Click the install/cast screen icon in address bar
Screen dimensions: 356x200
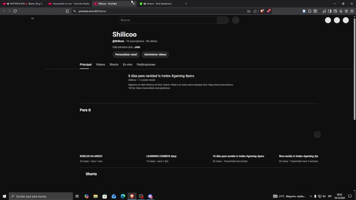[x=249, y=11]
